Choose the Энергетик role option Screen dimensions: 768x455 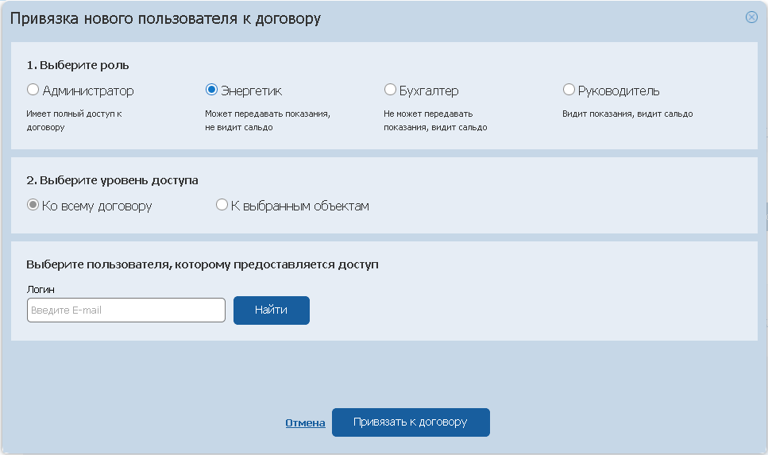point(211,90)
